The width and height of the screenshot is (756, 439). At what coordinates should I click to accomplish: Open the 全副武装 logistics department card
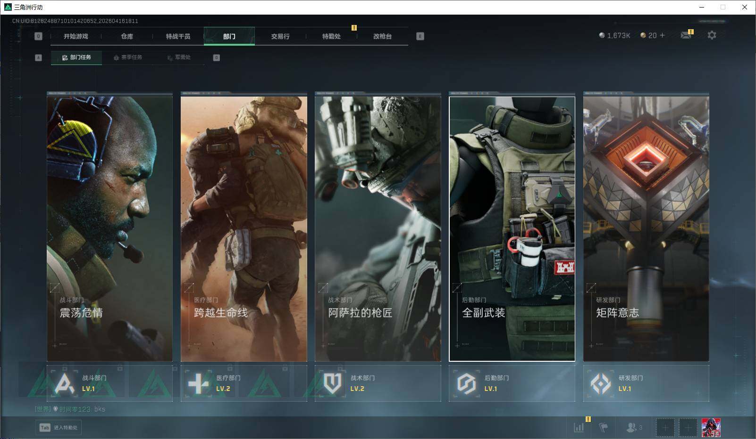tap(512, 229)
